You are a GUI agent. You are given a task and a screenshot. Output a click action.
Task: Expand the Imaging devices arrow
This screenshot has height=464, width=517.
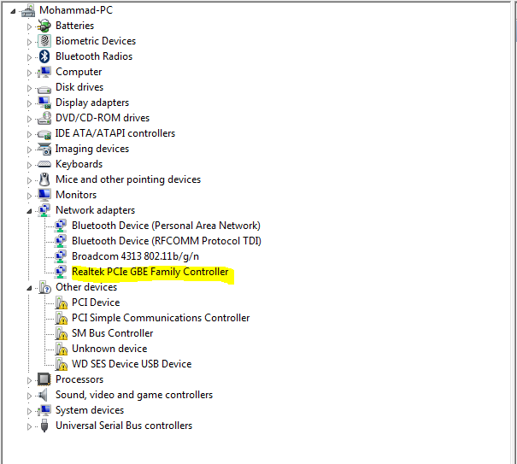click(x=29, y=150)
